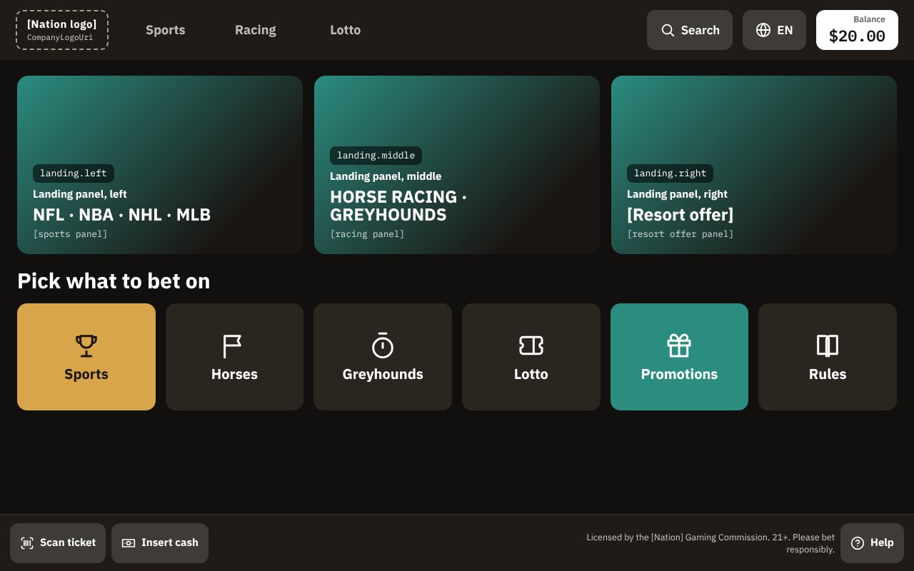Go to the Lotto navigation tab

[346, 30]
